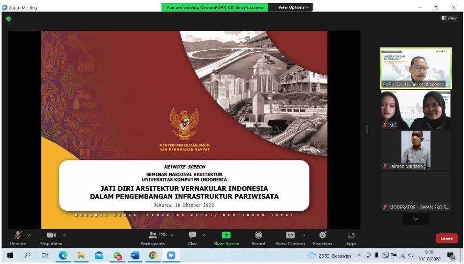The width and height of the screenshot is (464, 264).
Task: Open volume speaker tray icon
Action: click(x=411, y=255)
